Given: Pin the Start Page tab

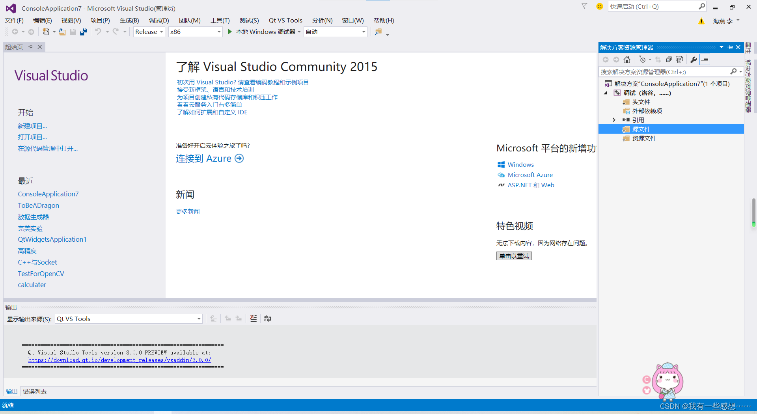Looking at the screenshot, I should [31, 47].
